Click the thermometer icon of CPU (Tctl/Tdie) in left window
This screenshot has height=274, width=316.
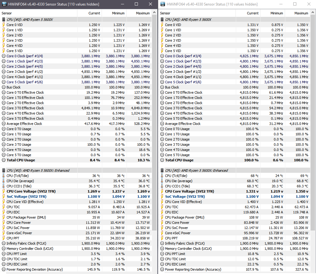[3, 175]
